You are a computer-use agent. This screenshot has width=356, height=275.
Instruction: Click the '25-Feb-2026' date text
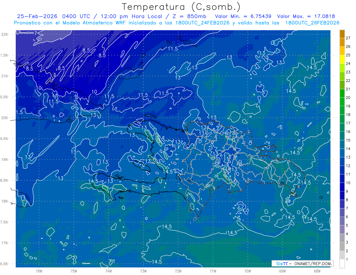38,16
